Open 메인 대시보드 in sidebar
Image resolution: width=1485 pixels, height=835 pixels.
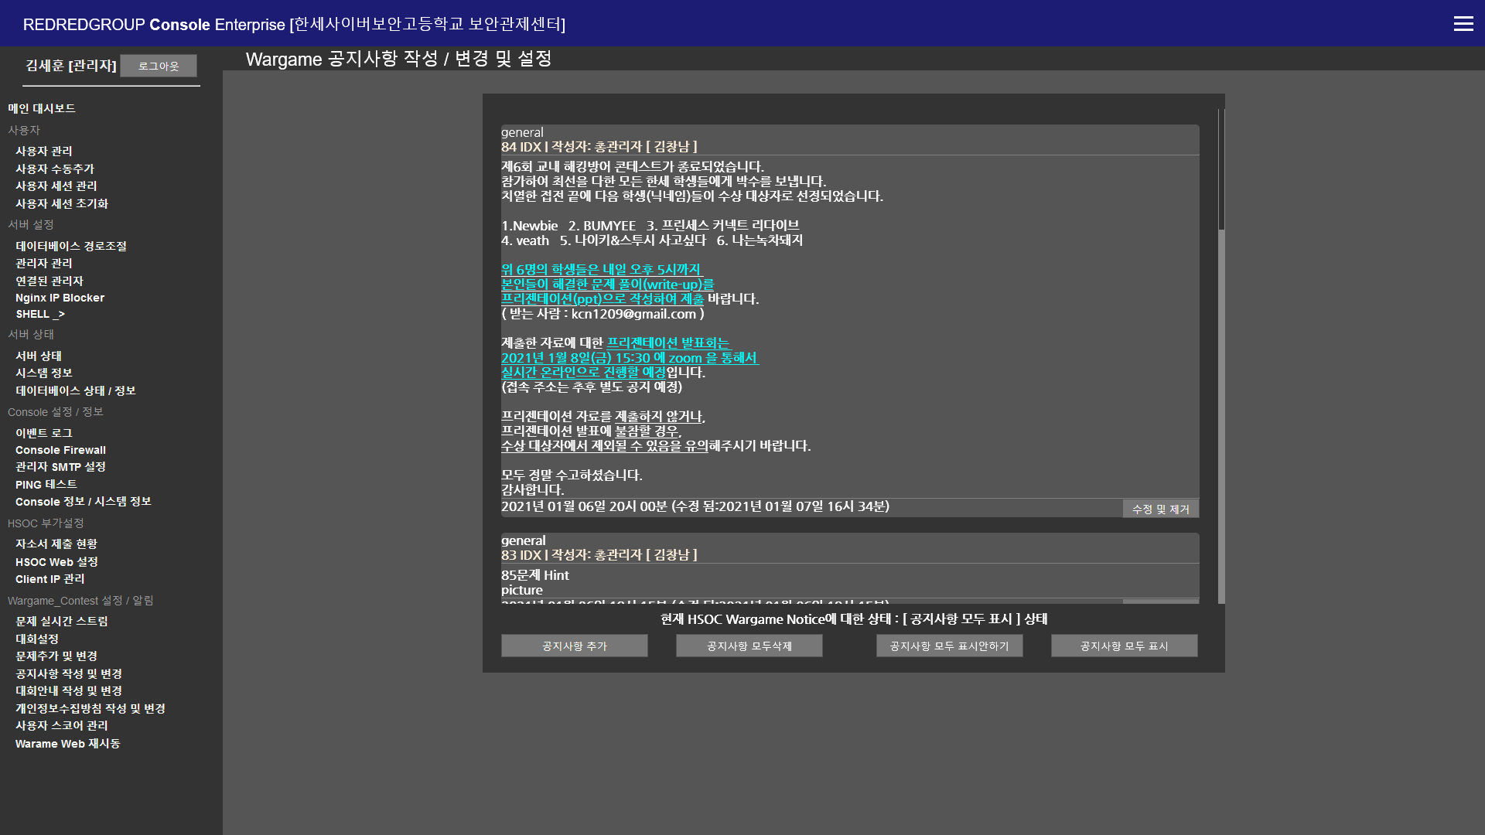42,109
